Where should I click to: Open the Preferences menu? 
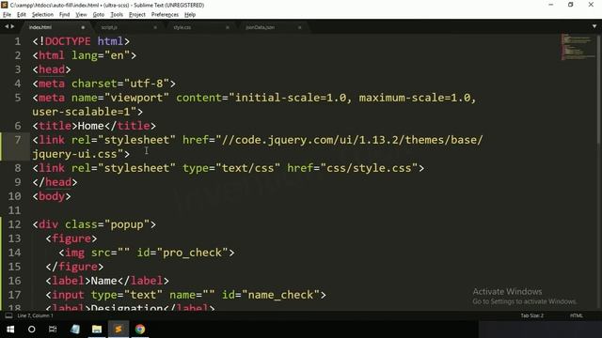click(165, 15)
